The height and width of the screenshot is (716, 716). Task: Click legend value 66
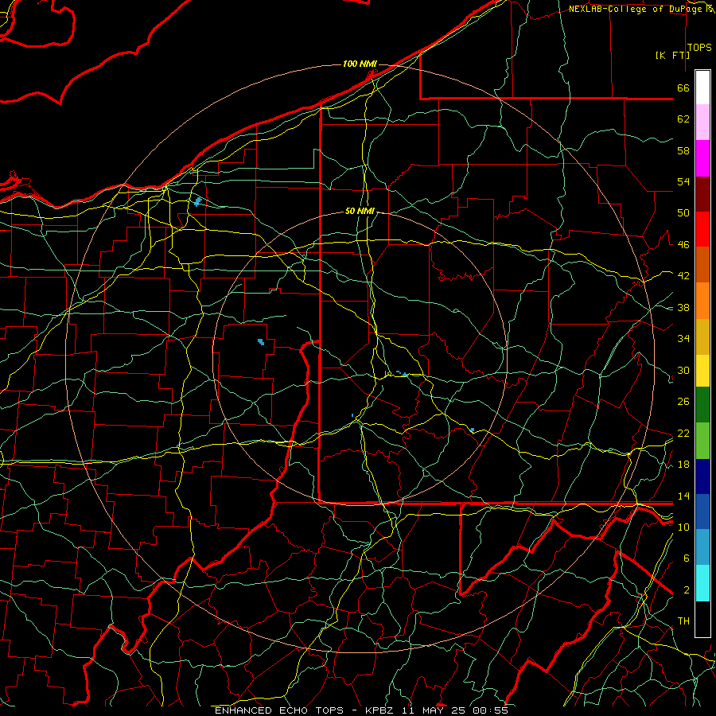tap(683, 88)
